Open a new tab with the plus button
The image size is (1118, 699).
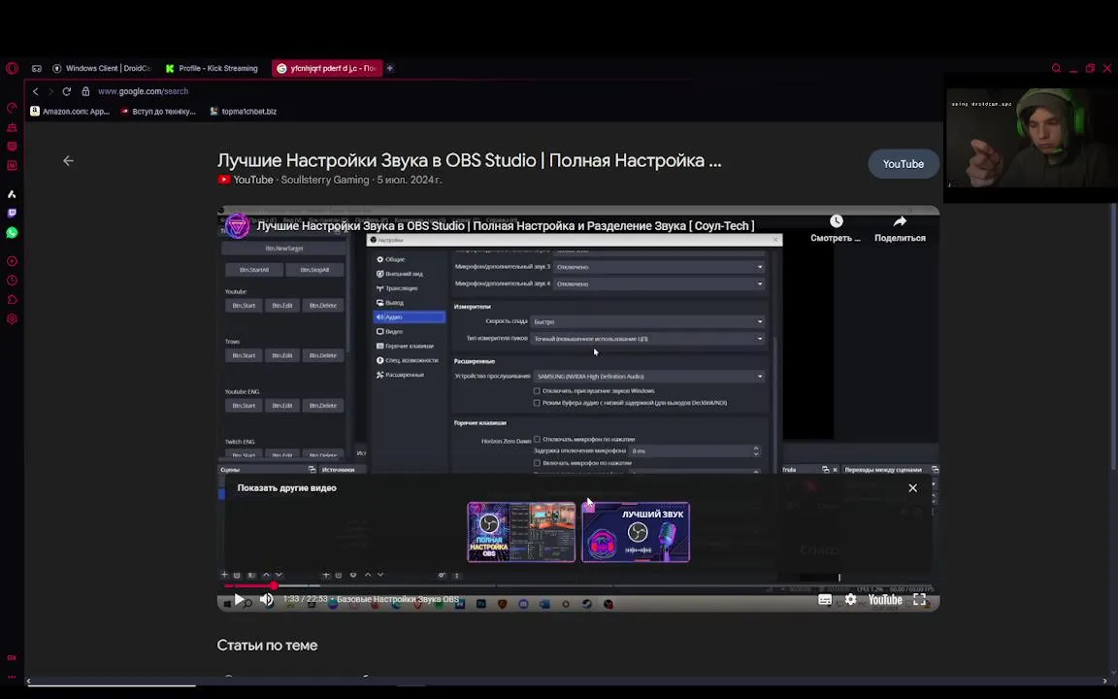point(390,69)
